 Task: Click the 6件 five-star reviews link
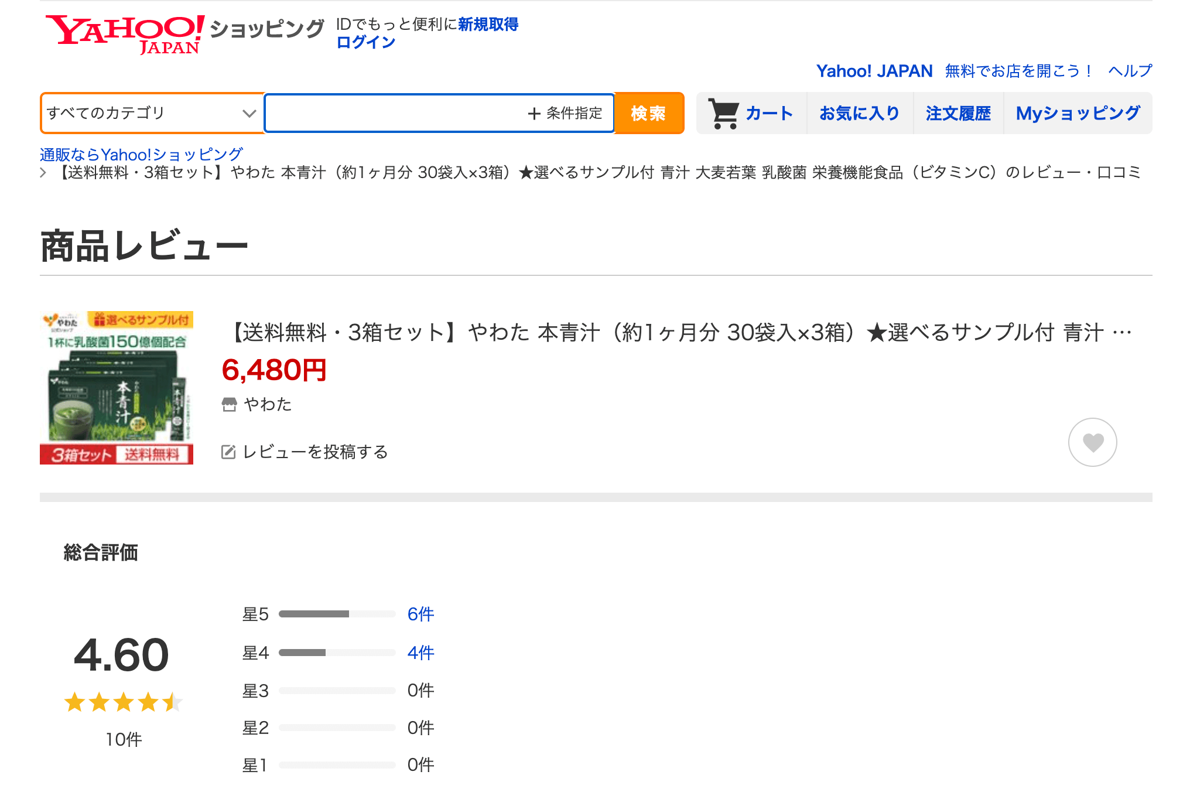[x=420, y=614]
